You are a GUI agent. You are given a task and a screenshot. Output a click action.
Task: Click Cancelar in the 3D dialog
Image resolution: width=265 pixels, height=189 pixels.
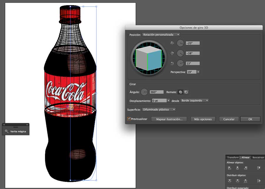[229, 119]
